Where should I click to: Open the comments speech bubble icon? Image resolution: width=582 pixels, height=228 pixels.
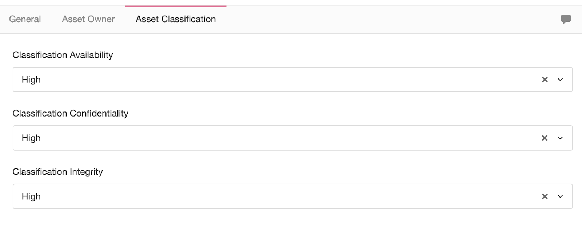coord(566,19)
